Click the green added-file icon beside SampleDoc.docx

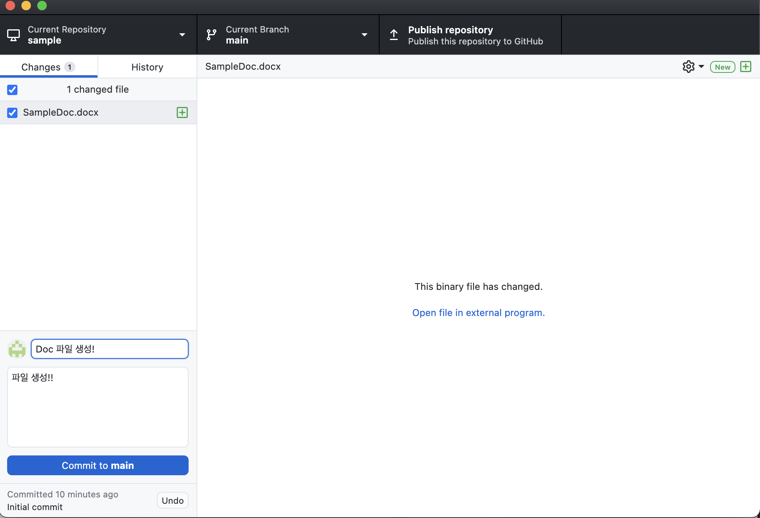[x=182, y=112]
